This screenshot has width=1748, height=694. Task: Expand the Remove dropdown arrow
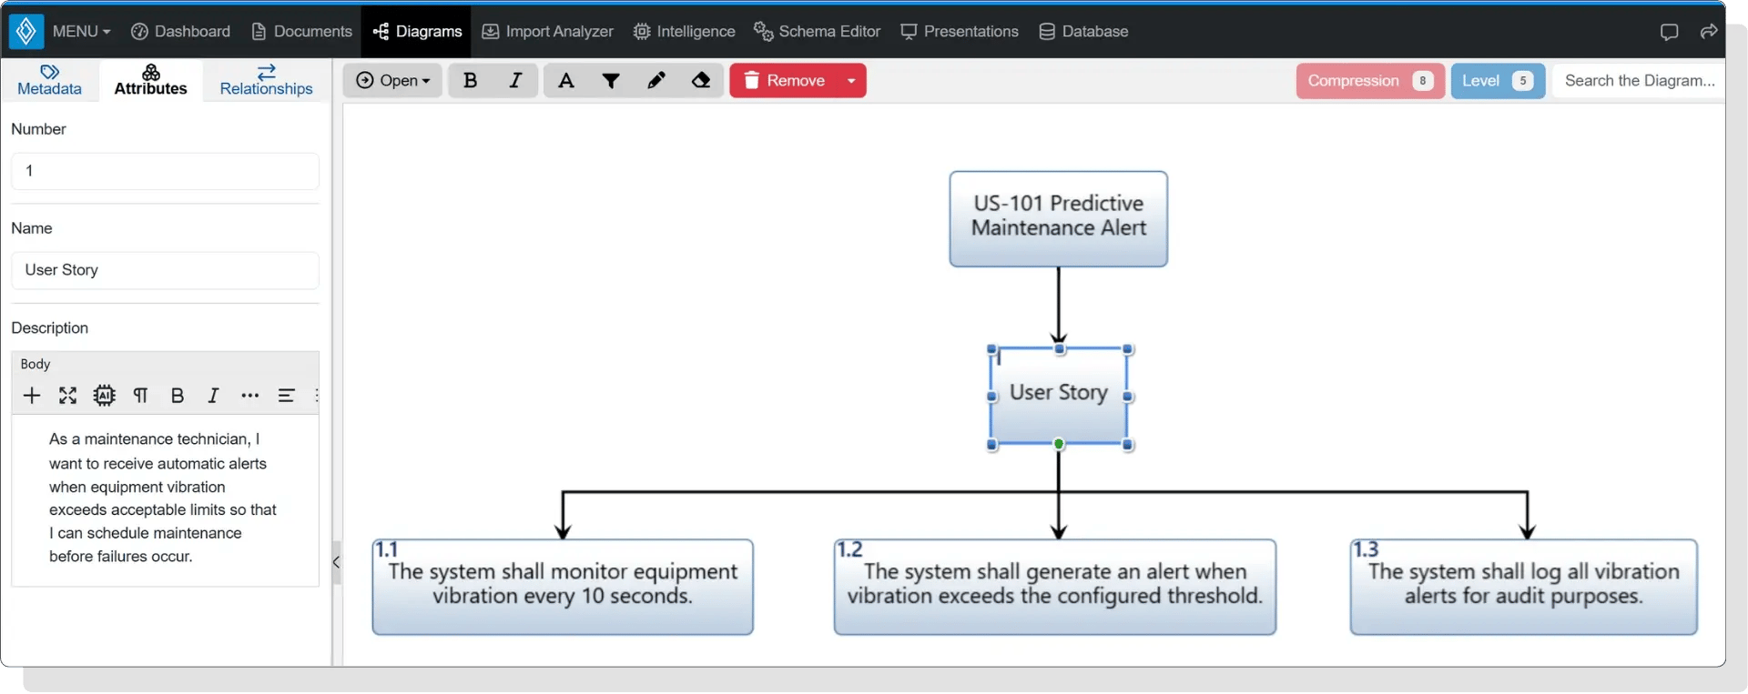851,80
